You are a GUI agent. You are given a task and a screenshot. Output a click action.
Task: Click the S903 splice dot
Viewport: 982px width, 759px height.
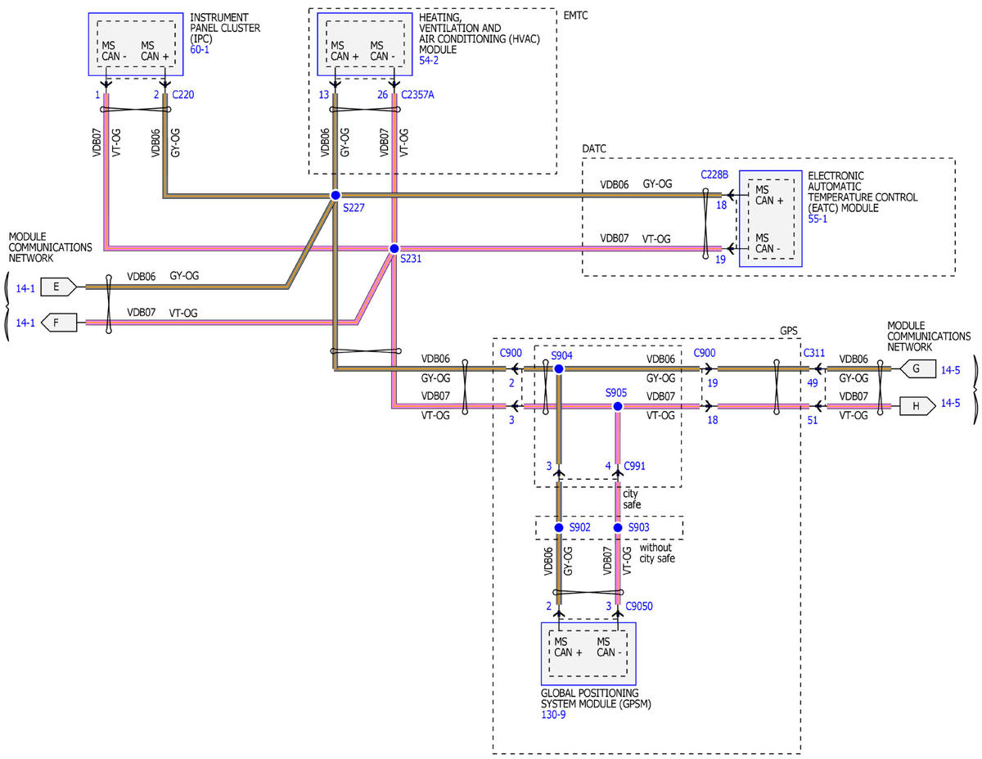[618, 527]
